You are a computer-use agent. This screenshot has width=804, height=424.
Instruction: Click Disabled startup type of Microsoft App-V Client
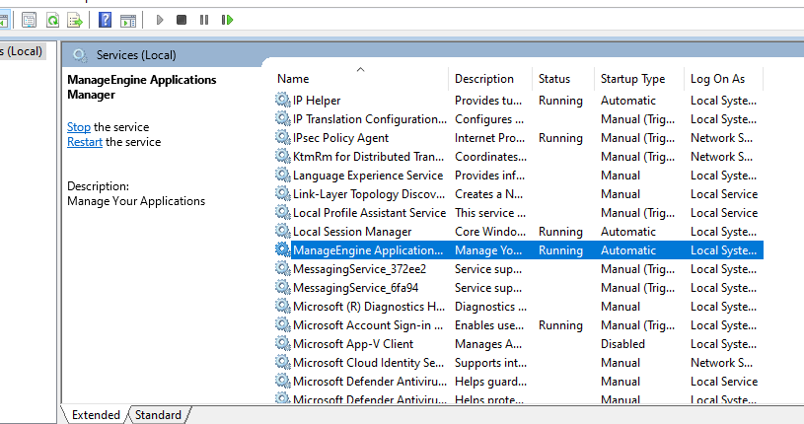[x=622, y=344]
